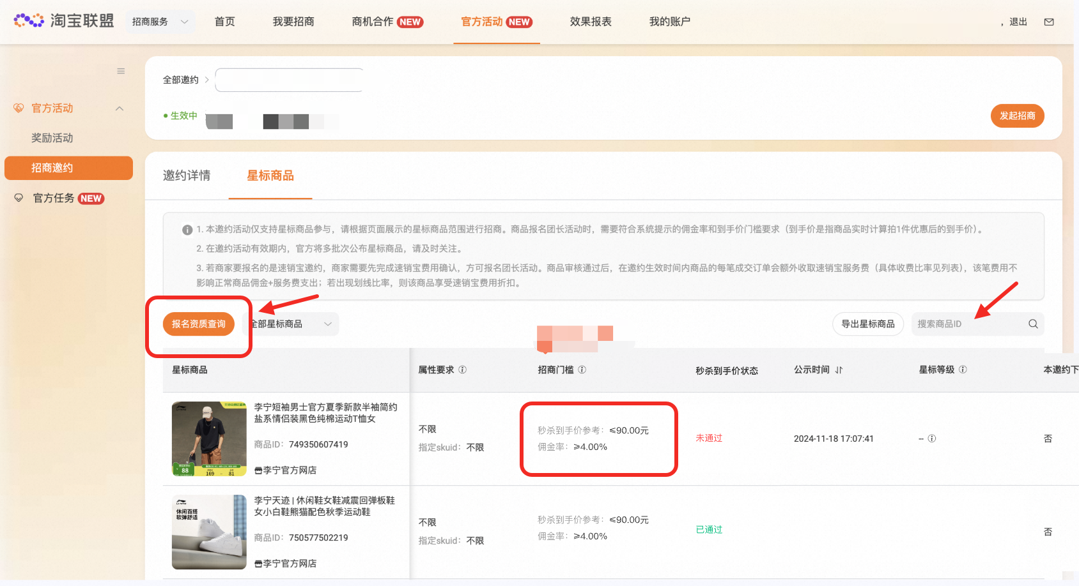The width and height of the screenshot is (1079, 586).
Task: Switch to the 邀约详情 tab
Action: 187,176
